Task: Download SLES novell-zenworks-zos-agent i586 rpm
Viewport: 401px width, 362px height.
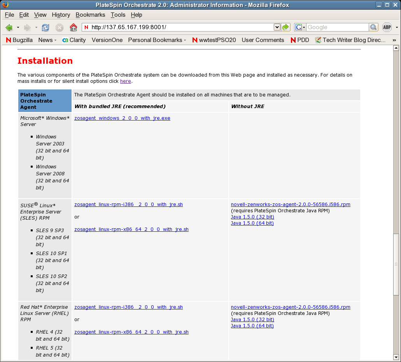Action: click(291, 205)
